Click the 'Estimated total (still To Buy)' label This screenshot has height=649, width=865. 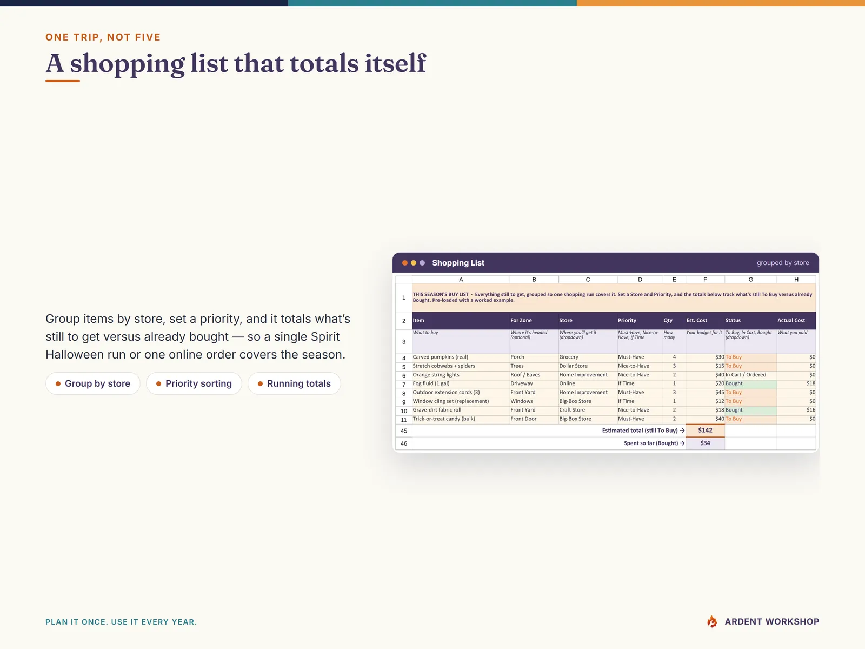tap(643, 431)
